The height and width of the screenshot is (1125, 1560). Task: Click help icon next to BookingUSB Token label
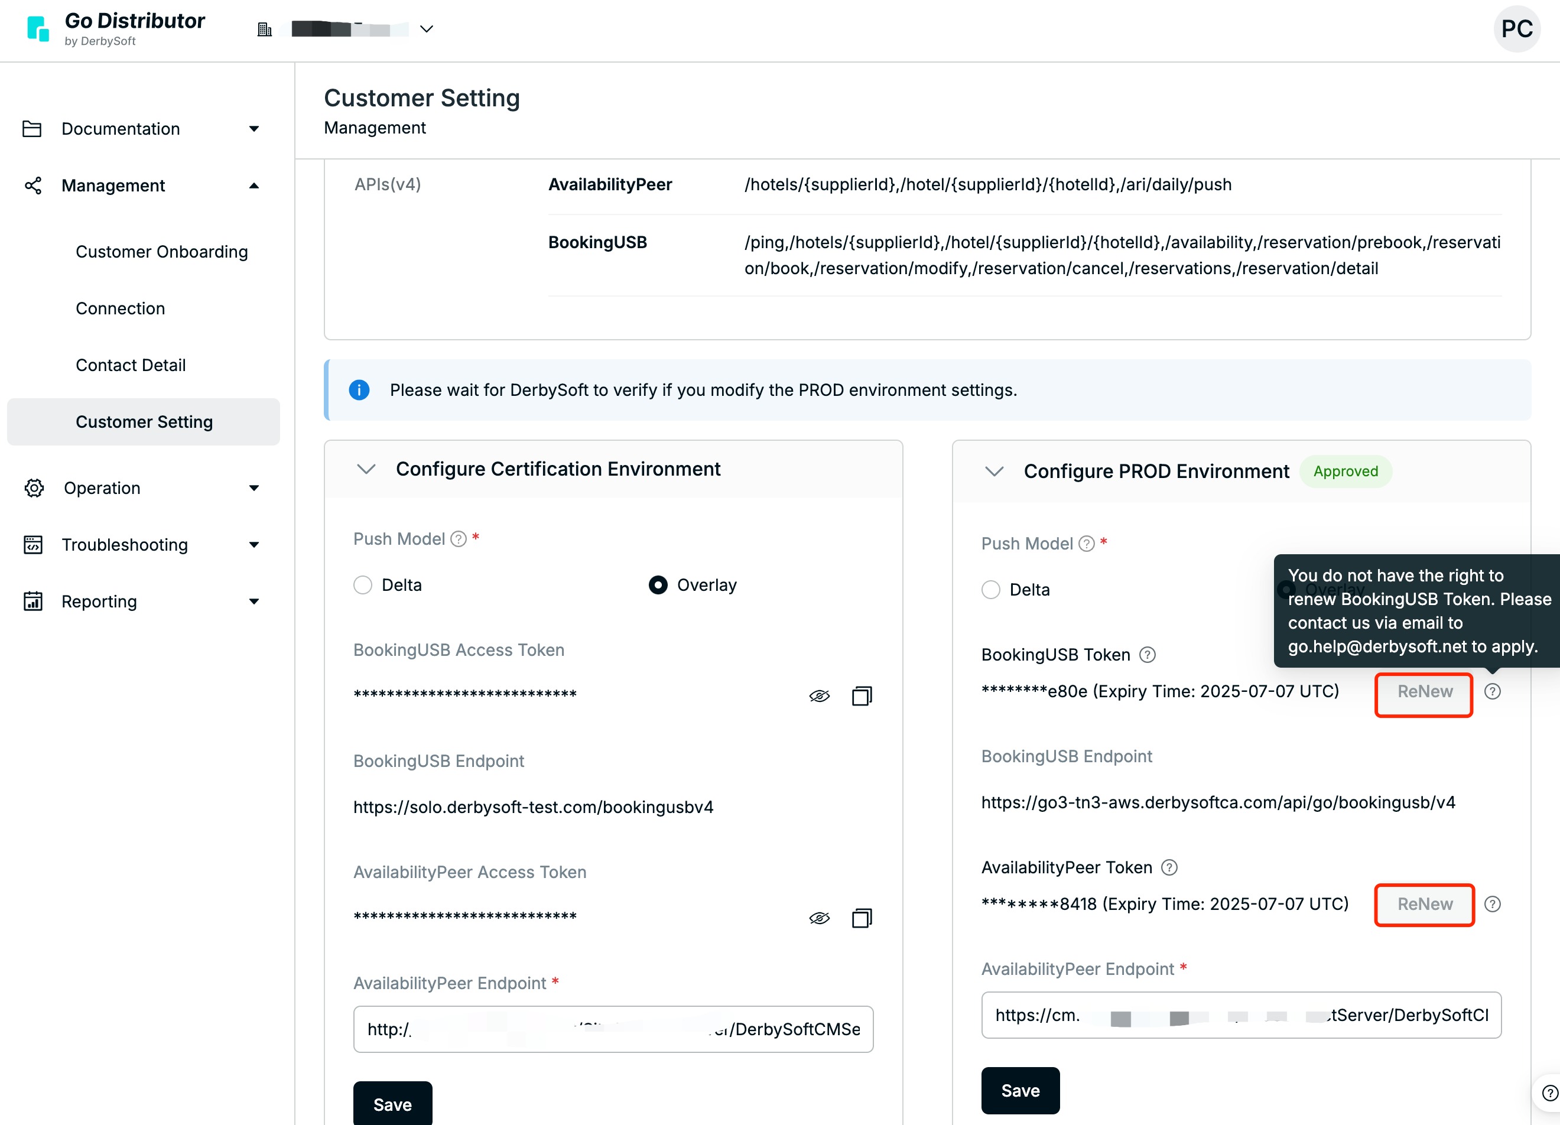click(x=1148, y=655)
